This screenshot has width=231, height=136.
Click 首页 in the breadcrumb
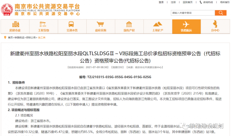pos(10,37)
